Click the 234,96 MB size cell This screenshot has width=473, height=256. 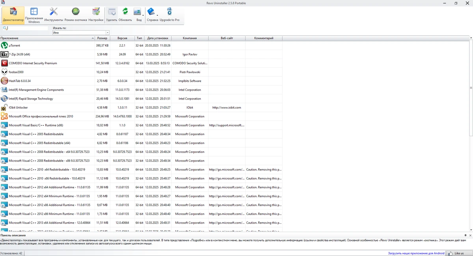[102, 117]
